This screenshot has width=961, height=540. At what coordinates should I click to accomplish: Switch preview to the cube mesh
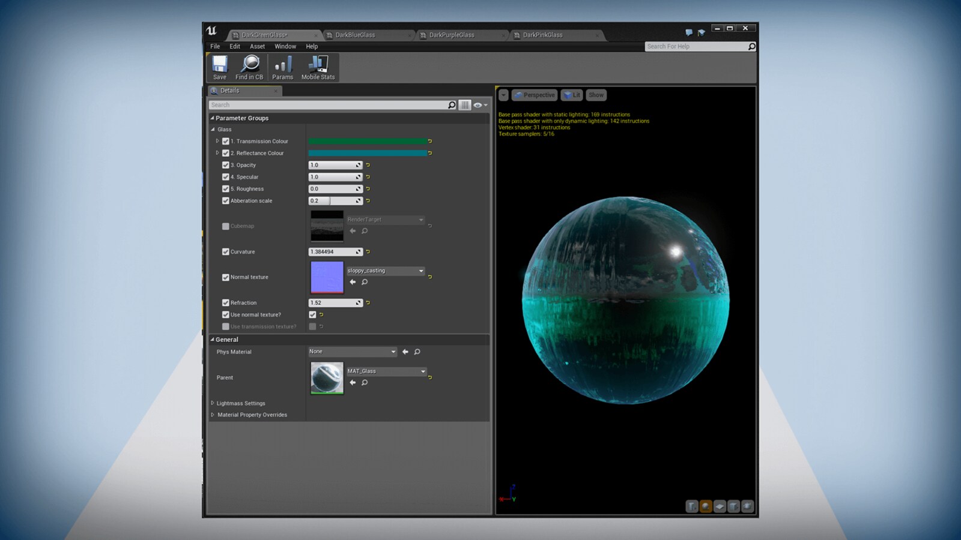tap(733, 506)
